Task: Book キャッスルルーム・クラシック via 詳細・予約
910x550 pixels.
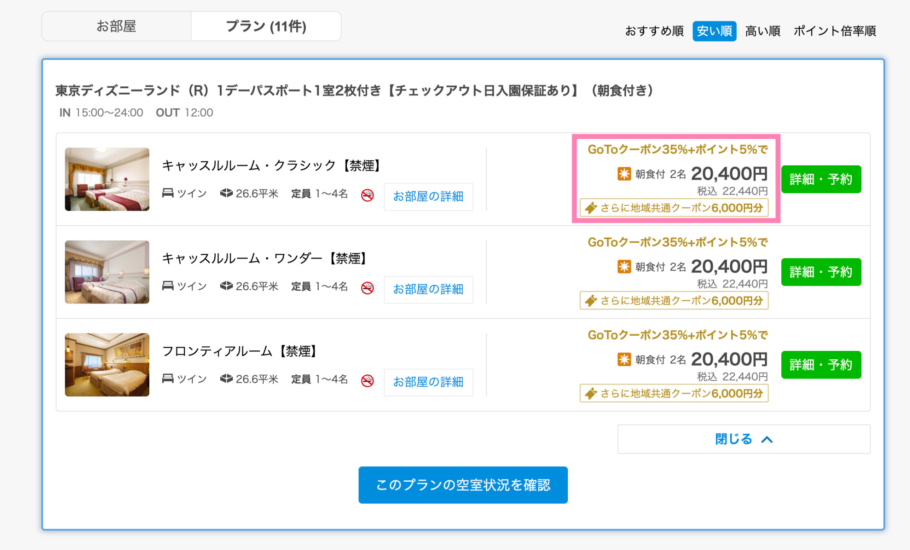Action: coord(821,179)
